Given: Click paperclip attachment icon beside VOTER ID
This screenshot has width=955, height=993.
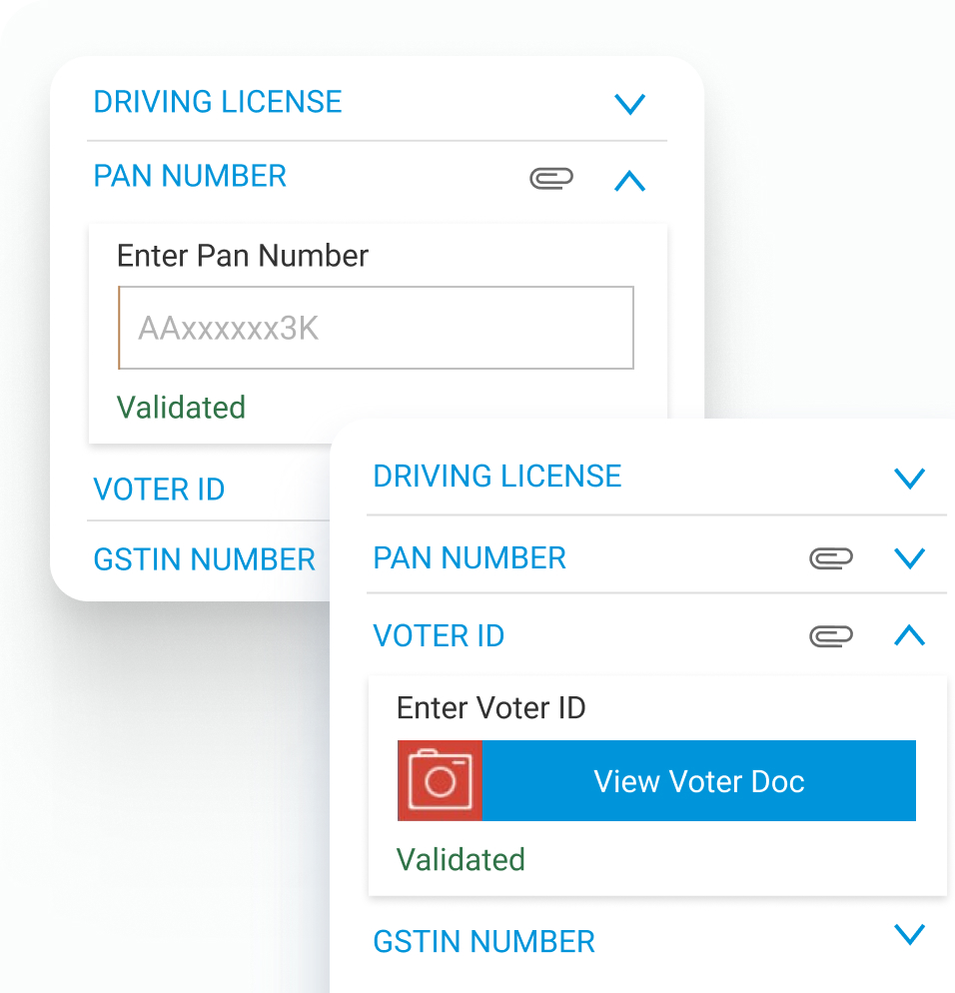Looking at the screenshot, I should click(831, 635).
